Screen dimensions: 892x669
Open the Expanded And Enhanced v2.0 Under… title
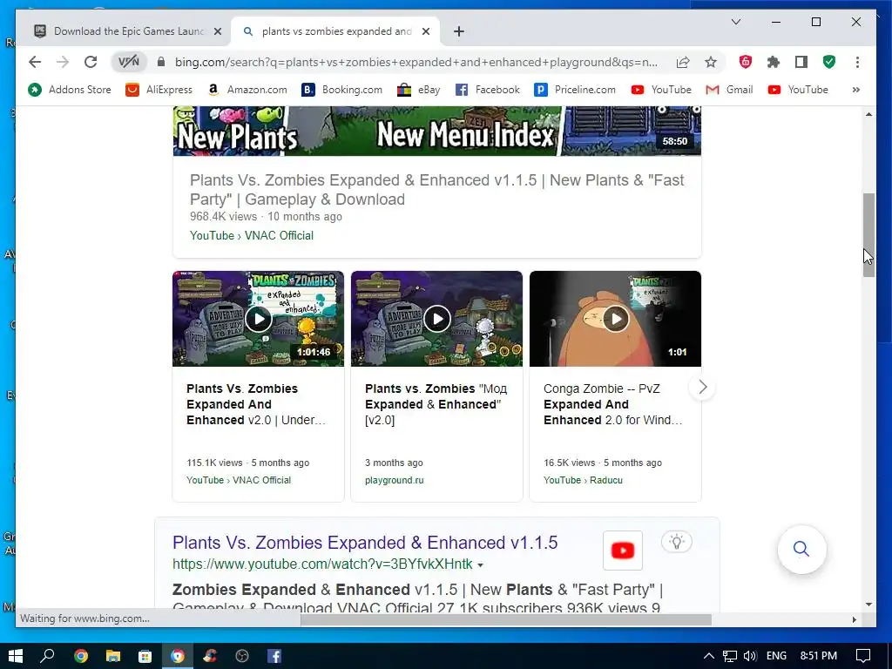(256, 404)
